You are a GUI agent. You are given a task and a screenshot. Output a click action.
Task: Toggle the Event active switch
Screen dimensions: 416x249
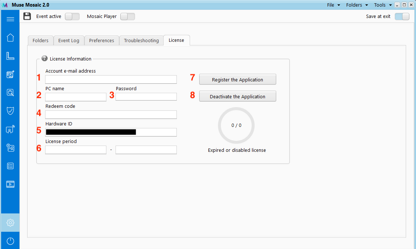click(72, 17)
